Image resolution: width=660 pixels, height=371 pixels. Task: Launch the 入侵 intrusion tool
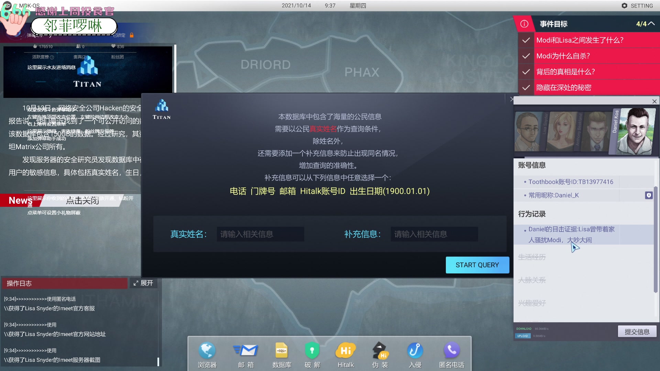pos(415,355)
